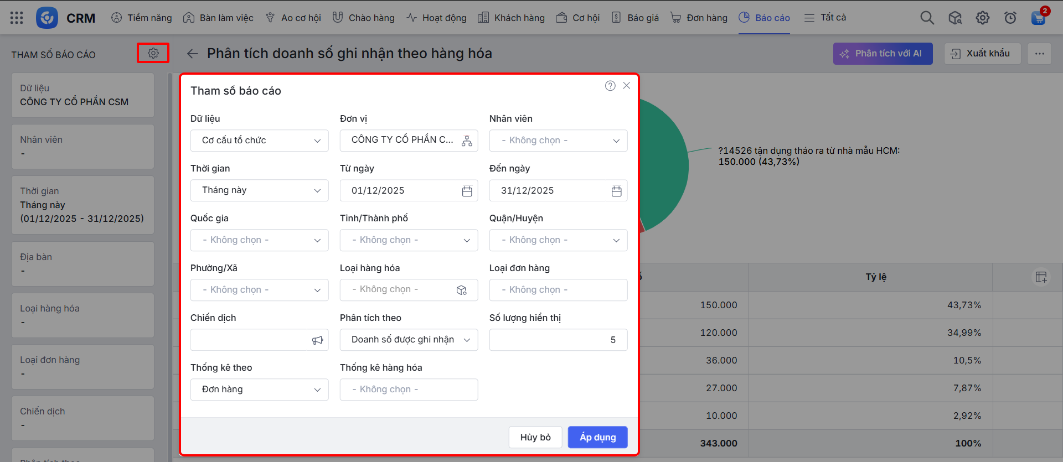Click the table column settings icon
Viewport: 1063px width, 462px height.
pyautogui.click(x=1041, y=277)
